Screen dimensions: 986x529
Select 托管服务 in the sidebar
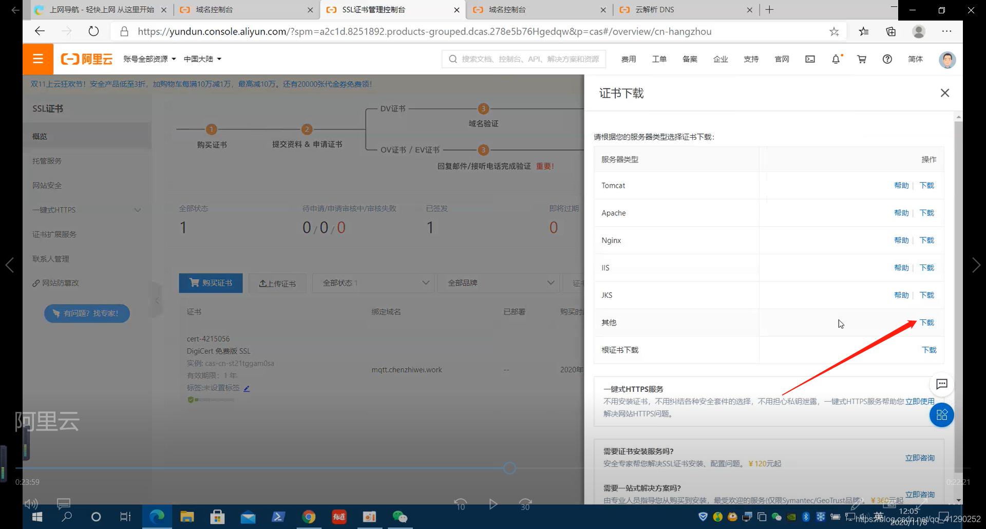tap(47, 160)
